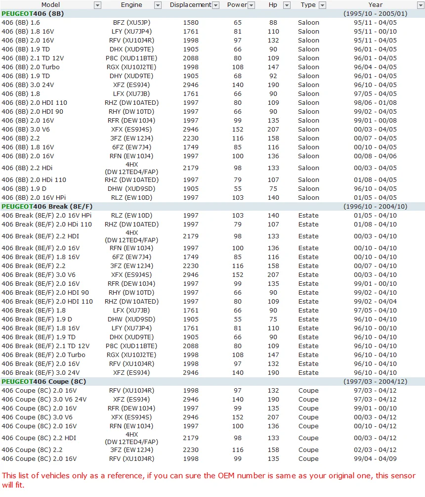Select the PEUGEOT 406 Coupe (8C) group heading
The height and width of the screenshot is (497, 425).
click(x=43, y=381)
